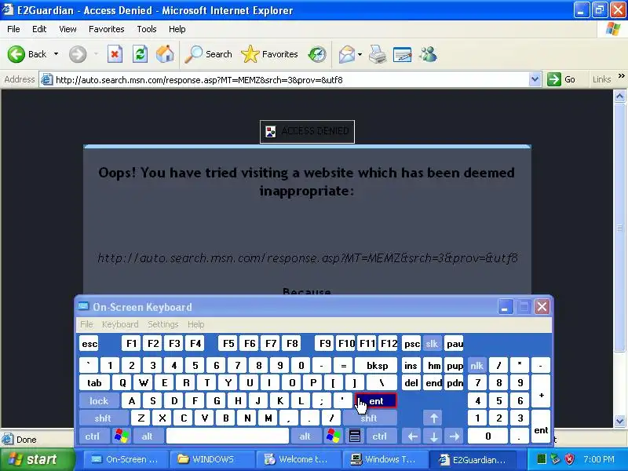Click the greyed Forward arrow button
The image size is (628, 471).
click(78, 54)
